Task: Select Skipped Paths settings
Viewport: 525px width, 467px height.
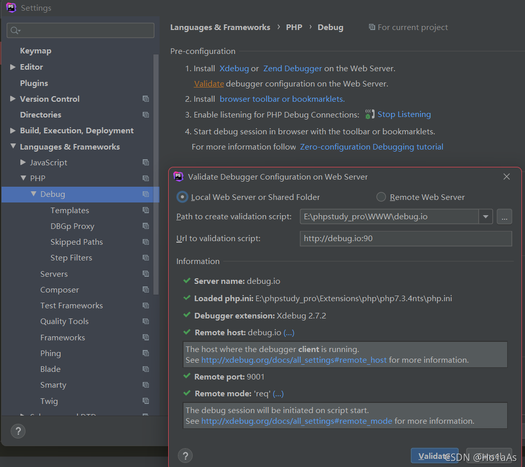Action: (x=76, y=242)
